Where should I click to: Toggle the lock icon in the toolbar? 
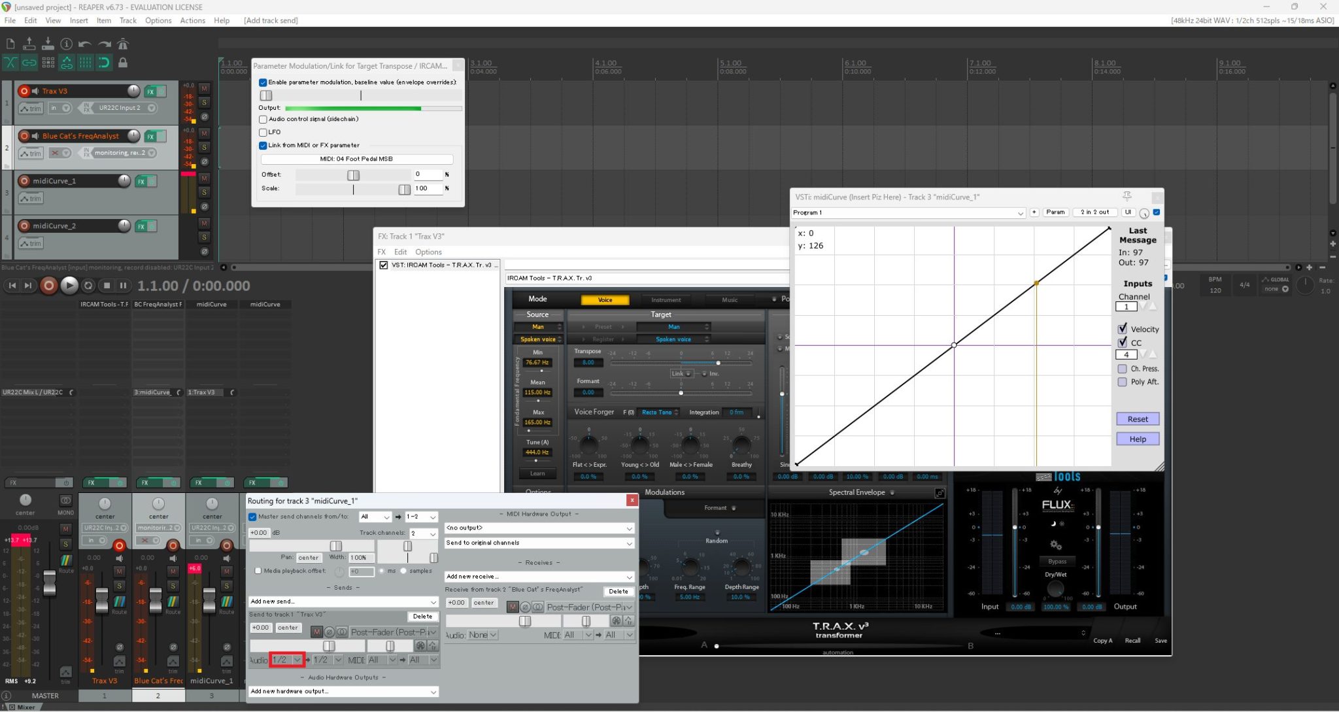tap(123, 63)
